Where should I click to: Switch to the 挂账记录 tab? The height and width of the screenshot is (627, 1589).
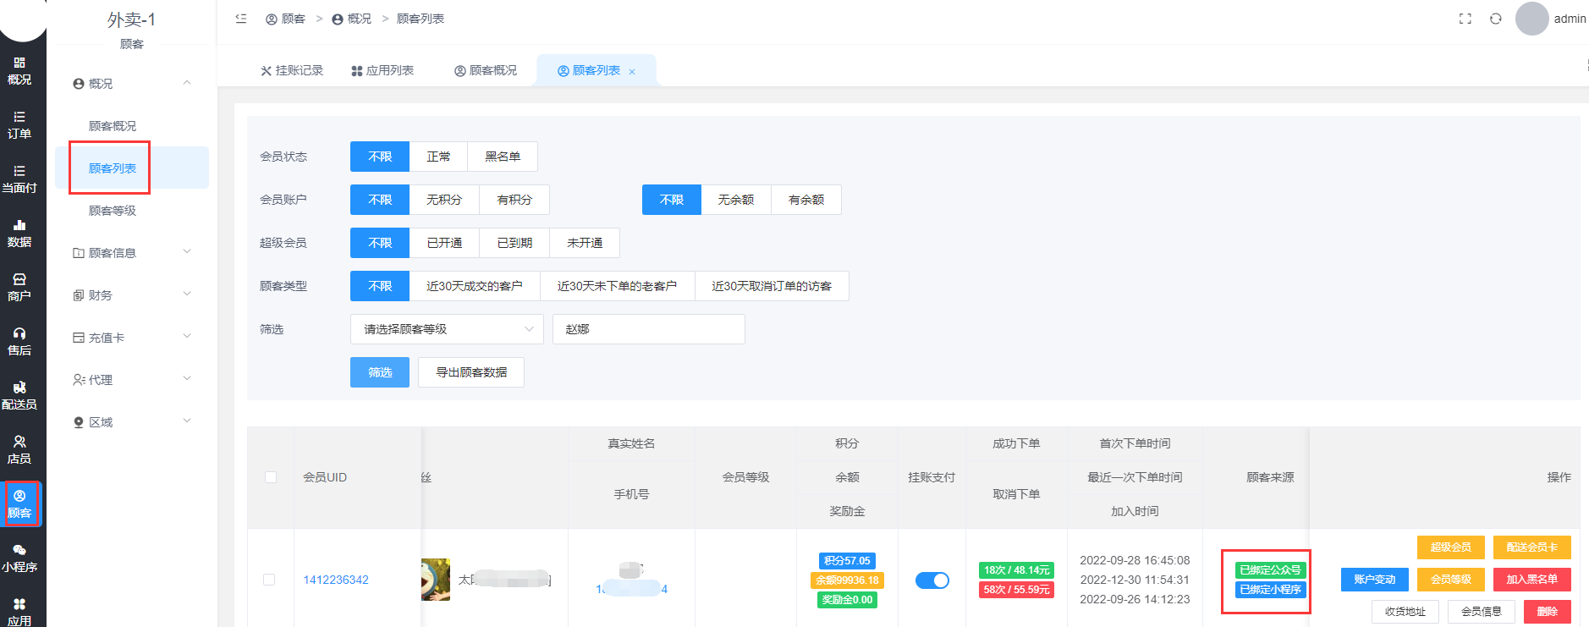pos(292,70)
